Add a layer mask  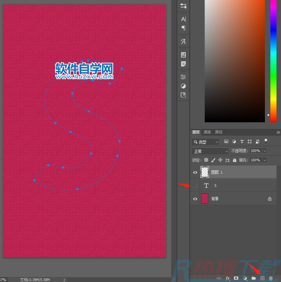(x=236, y=278)
